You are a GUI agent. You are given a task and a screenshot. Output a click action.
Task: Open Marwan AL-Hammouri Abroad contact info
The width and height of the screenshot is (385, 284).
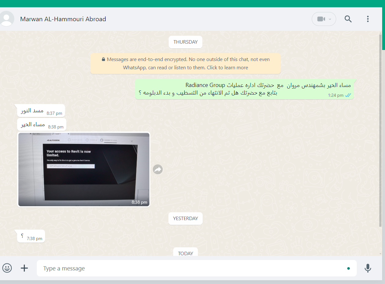pyautogui.click(x=63, y=19)
